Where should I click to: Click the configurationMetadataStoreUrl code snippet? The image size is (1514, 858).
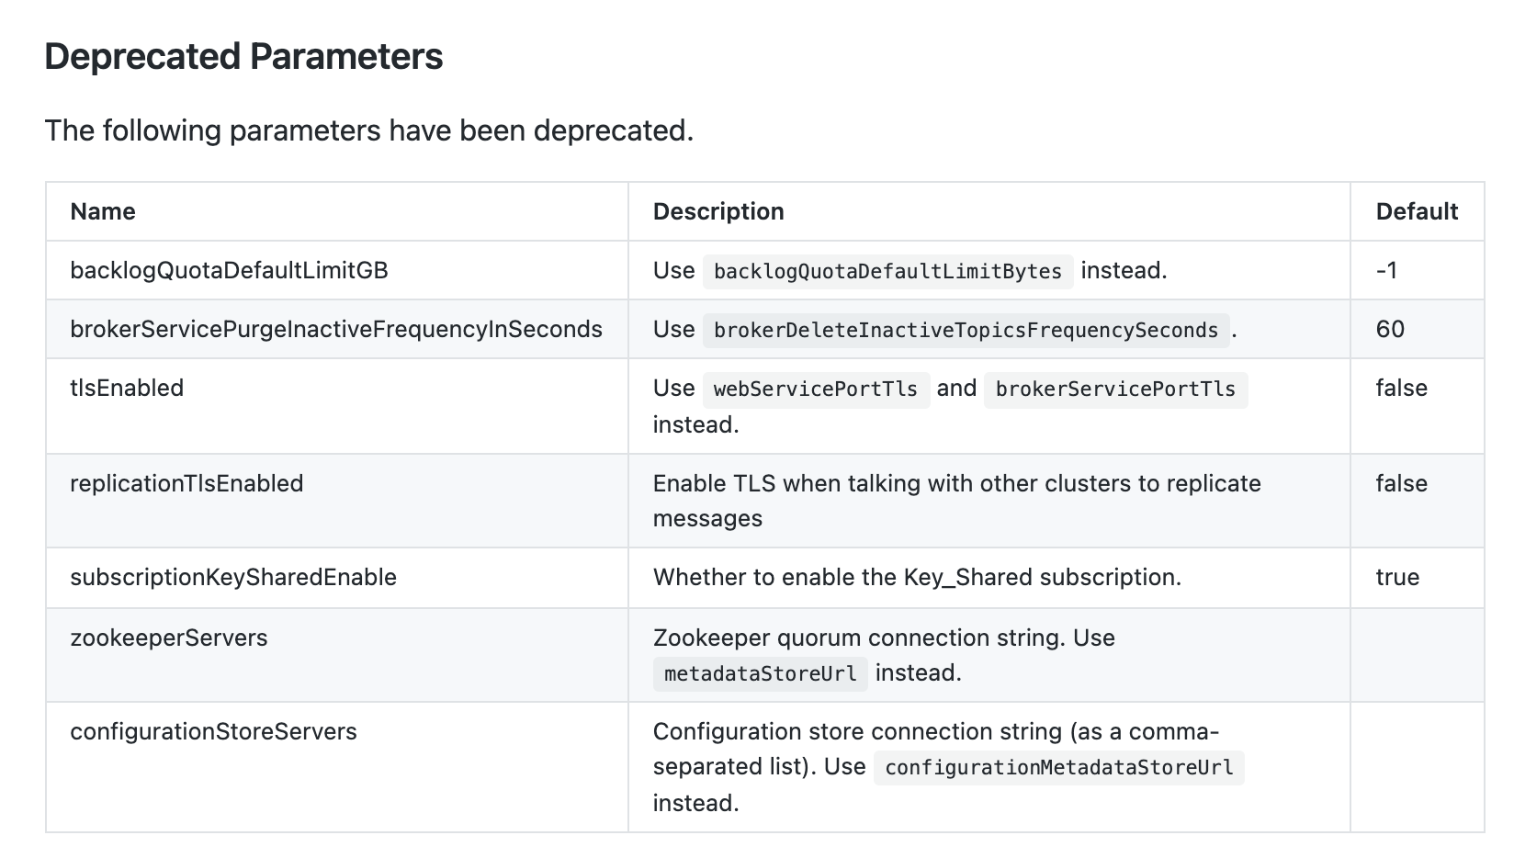click(1058, 768)
